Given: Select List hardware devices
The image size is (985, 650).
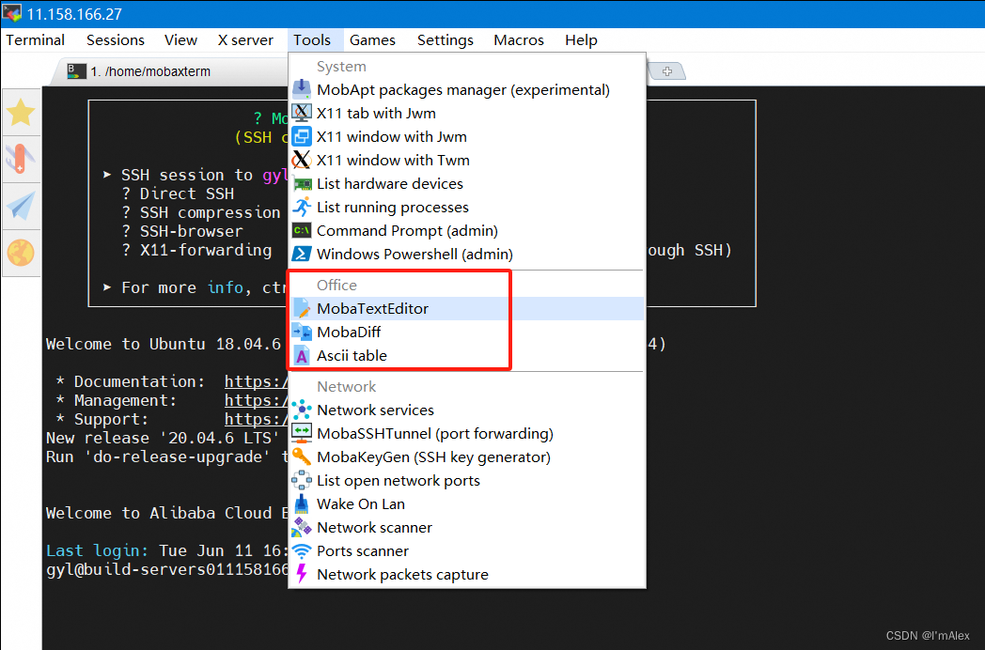Looking at the screenshot, I should 467,183.
